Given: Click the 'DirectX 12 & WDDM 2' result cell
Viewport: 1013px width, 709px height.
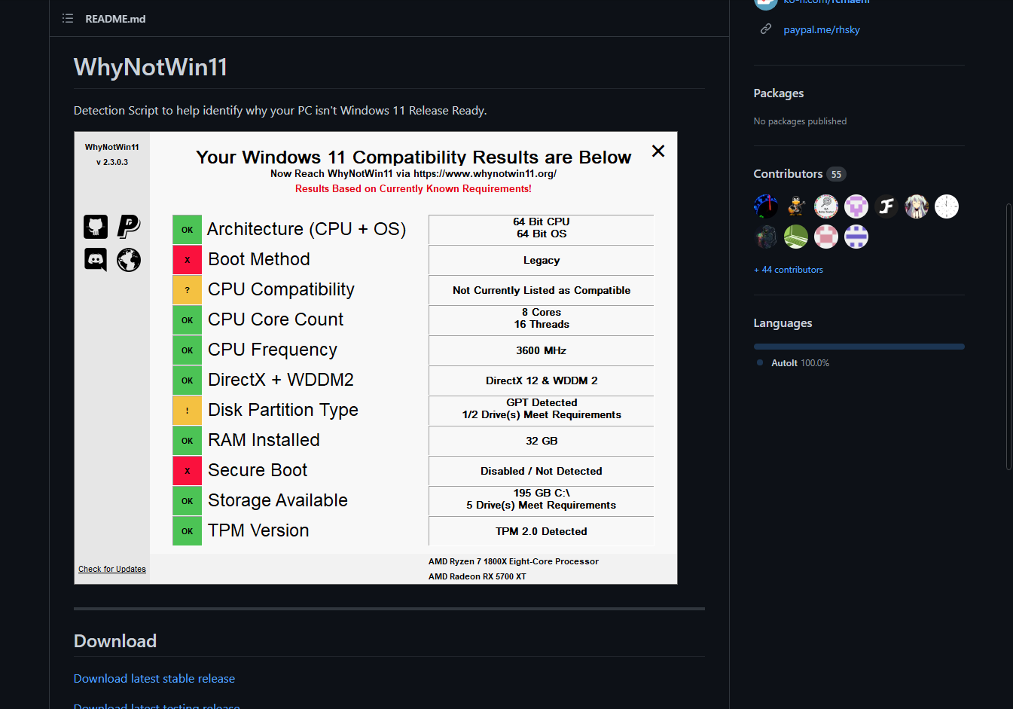Looking at the screenshot, I should (542, 380).
